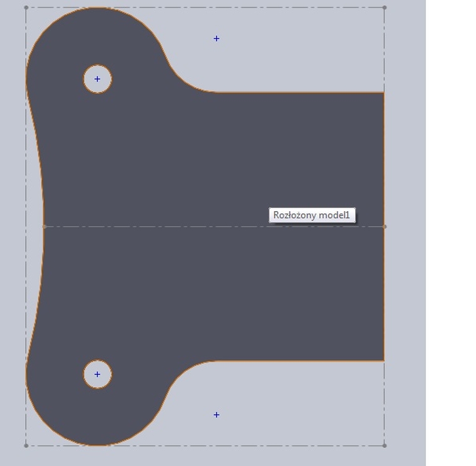Image resolution: width=476 pixels, height=466 pixels.
Task: Pick the dashed bend line across the flat pattern
Action: pos(215,227)
